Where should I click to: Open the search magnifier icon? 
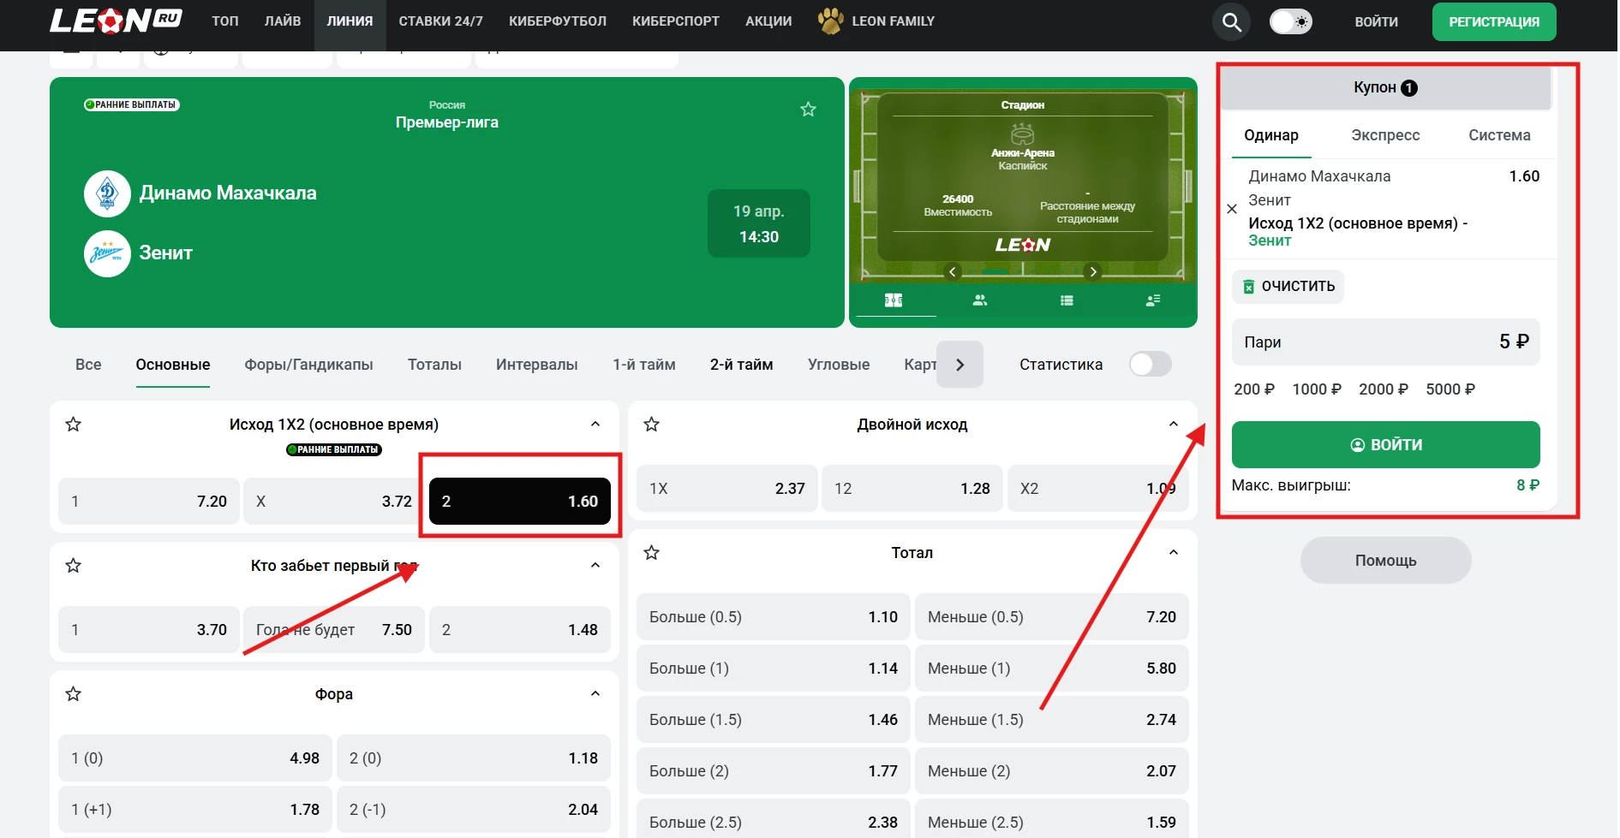coord(1231,22)
